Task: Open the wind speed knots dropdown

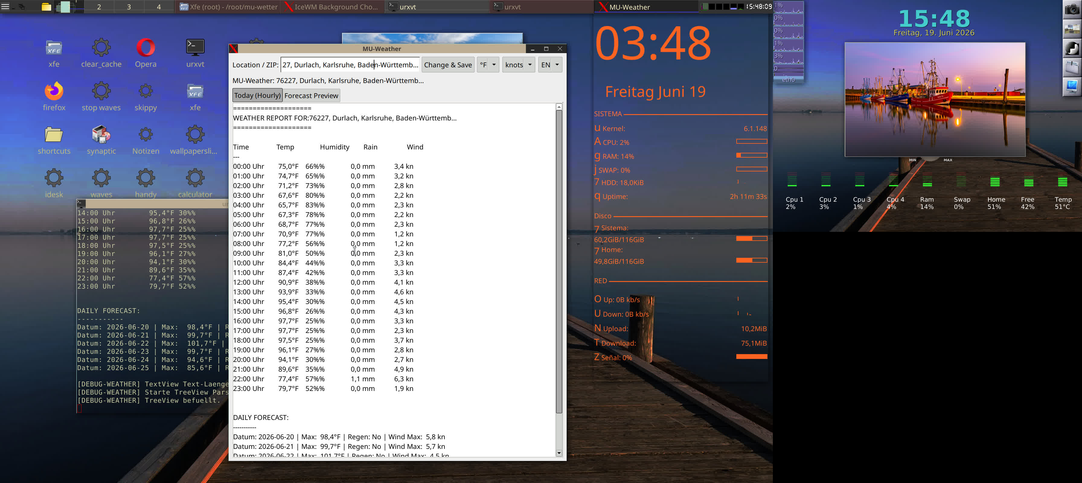Action: coord(519,65)
